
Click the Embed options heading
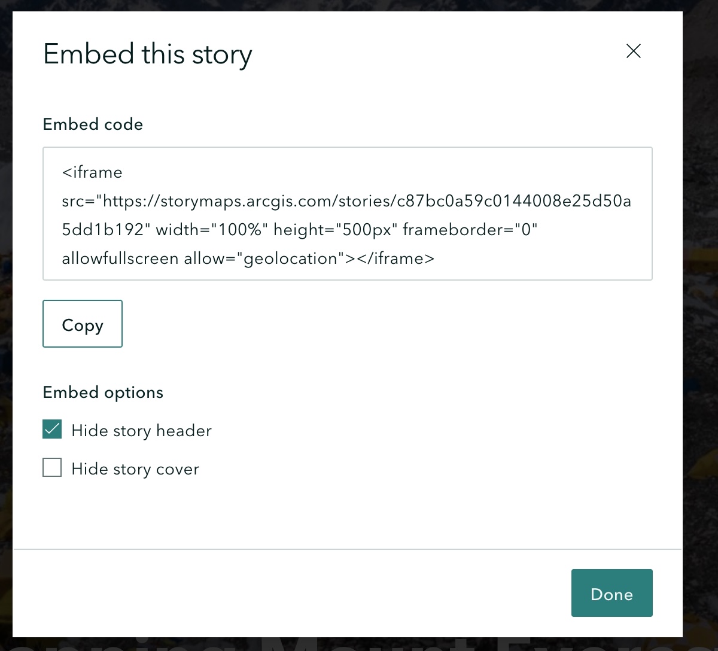102,393
